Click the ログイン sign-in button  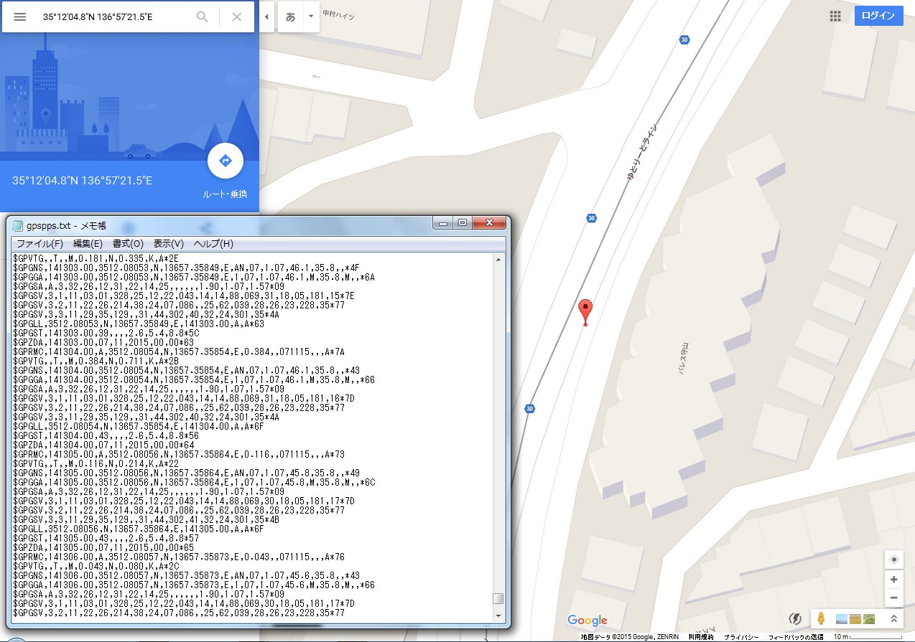tap(879, 16)
